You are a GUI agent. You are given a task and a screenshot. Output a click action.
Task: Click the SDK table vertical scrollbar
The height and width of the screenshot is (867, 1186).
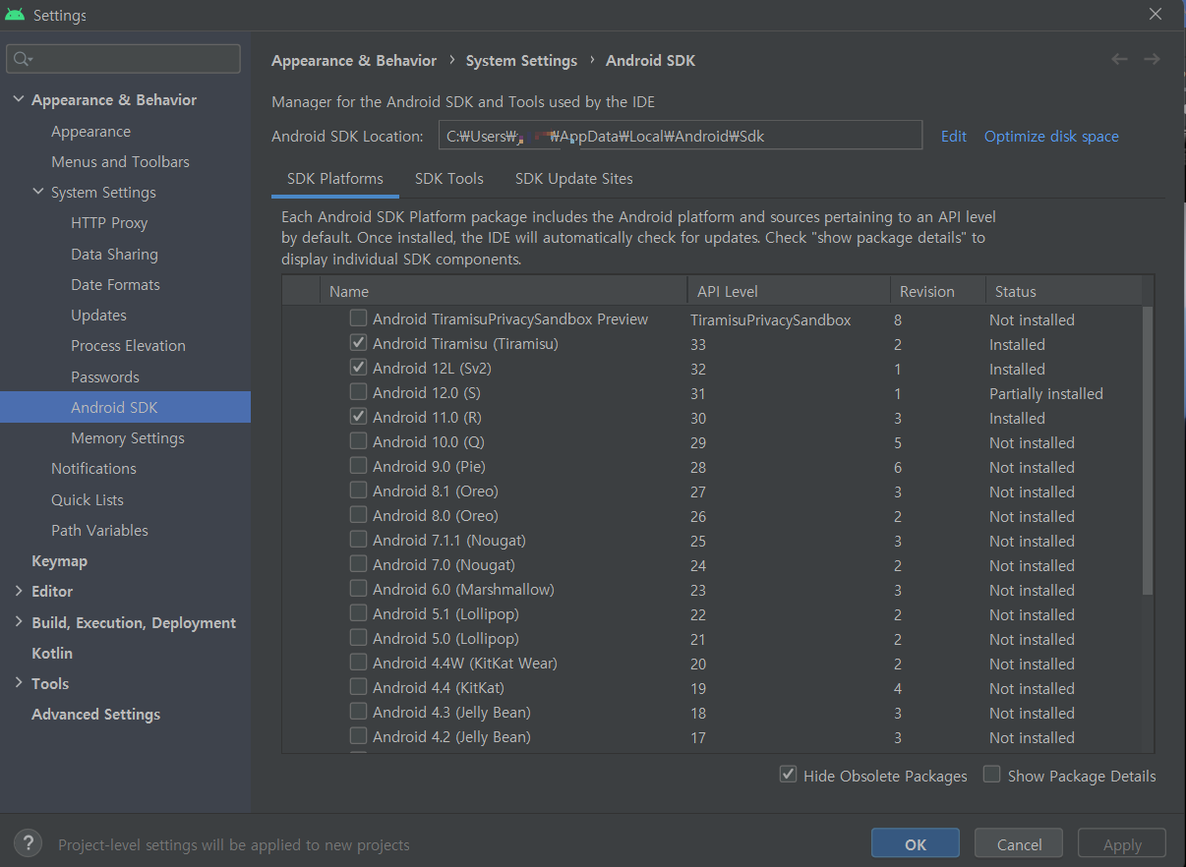coord(1149,449)
